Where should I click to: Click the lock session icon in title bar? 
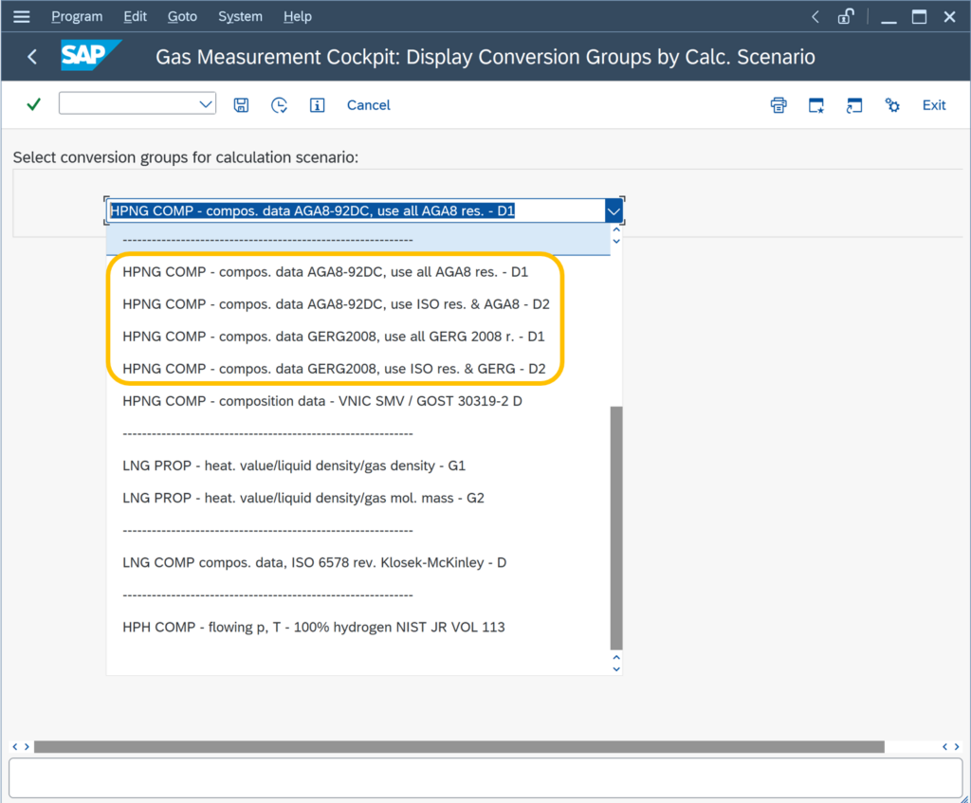pyautogui.click(x=846, y=17)
